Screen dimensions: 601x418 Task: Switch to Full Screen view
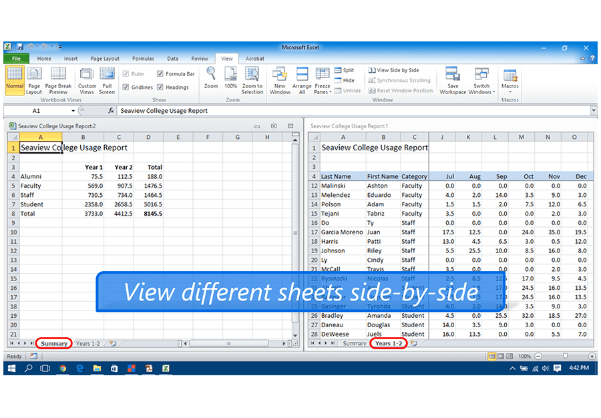[107, 80]
